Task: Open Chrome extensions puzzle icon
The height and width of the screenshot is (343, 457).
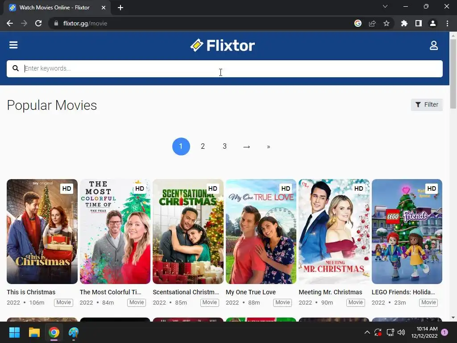Action: [404, 23]
